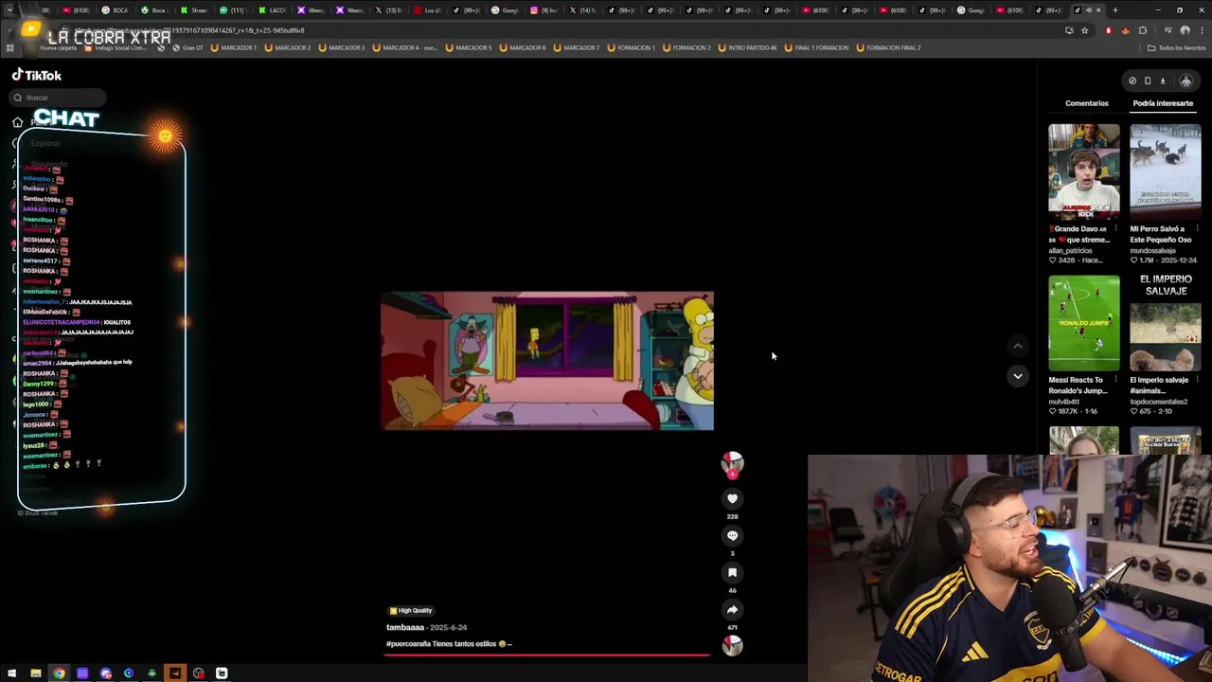The image size is (1212, 682).
Task: Open comments via the speech bubble icon
Action: coord(732,535)
